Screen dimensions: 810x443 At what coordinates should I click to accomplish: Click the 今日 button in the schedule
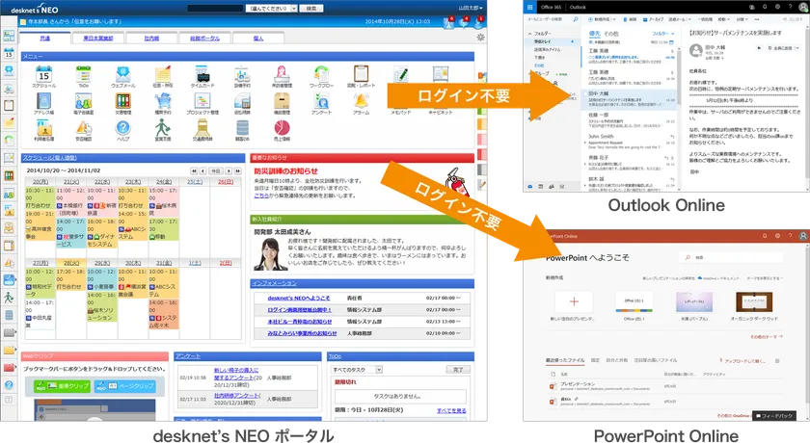tap(215, 170)
